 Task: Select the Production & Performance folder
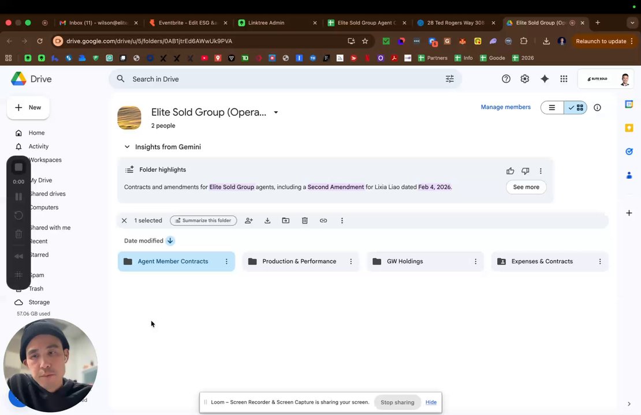(300, 262)
